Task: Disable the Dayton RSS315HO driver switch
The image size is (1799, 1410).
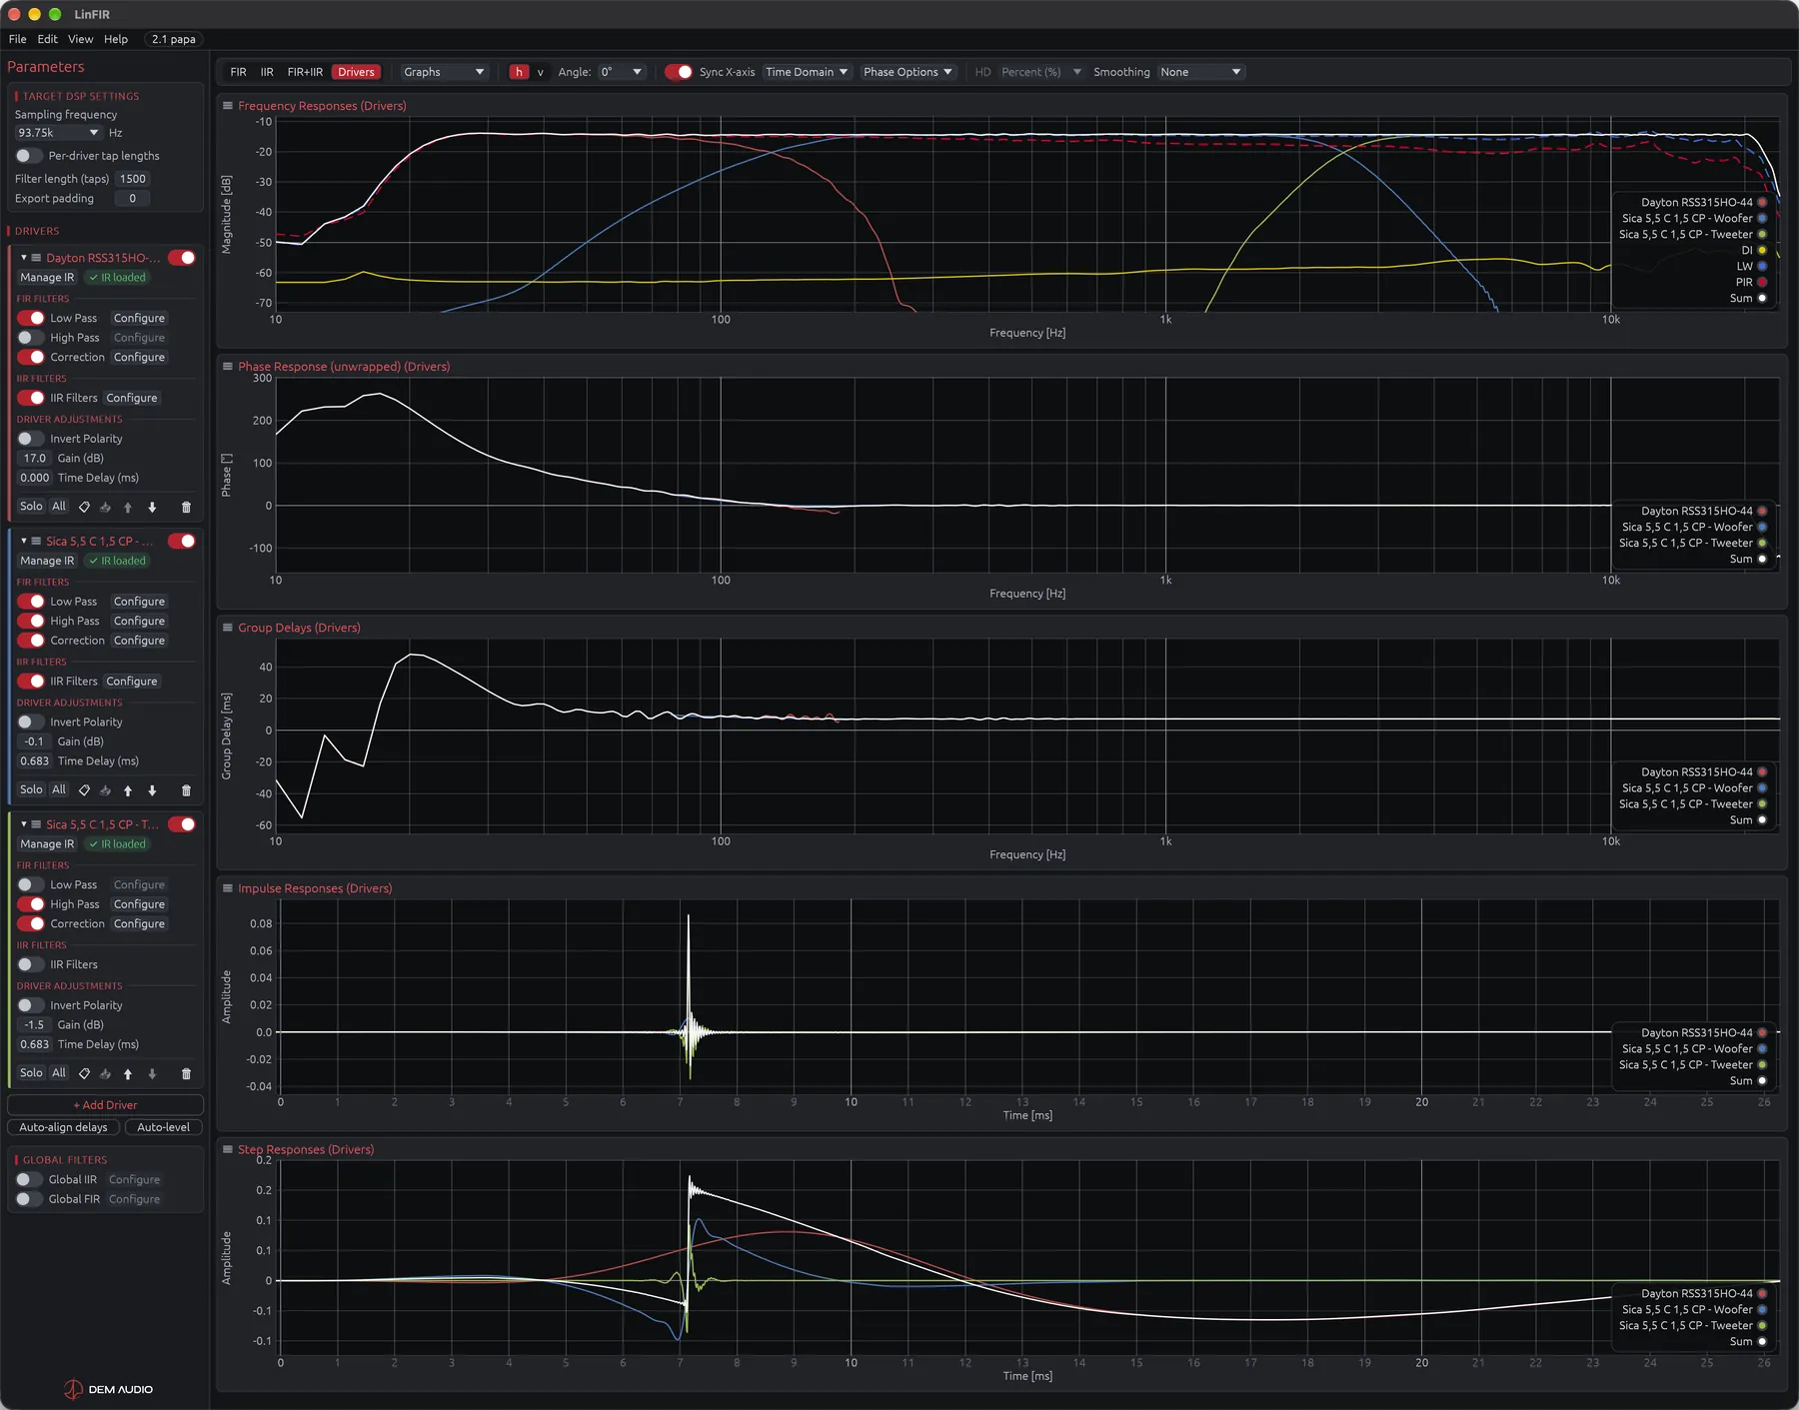Action: (x=182, y=258)
